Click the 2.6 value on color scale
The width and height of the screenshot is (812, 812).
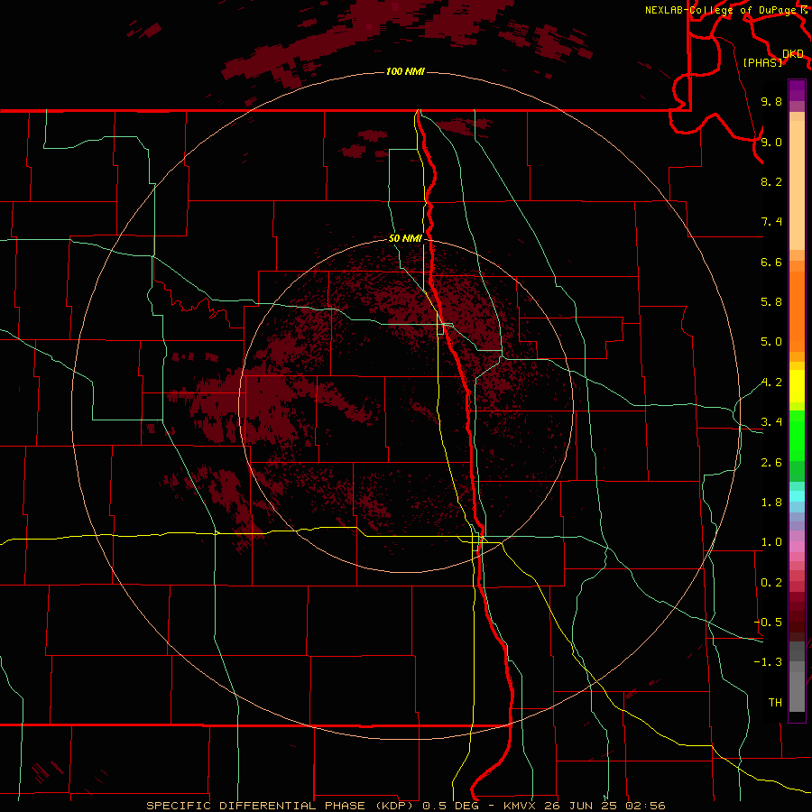(771, 463)
